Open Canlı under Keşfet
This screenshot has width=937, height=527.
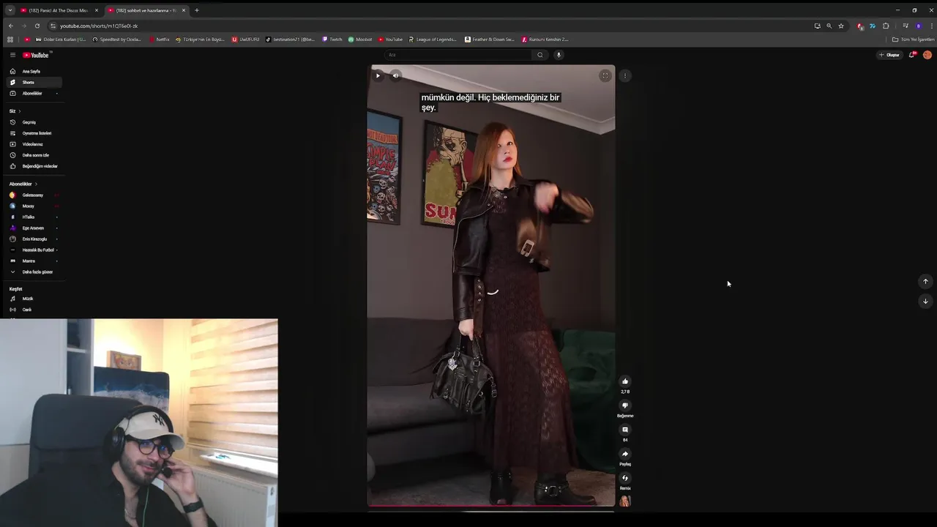pyautogui.click(x=34, y=310)
